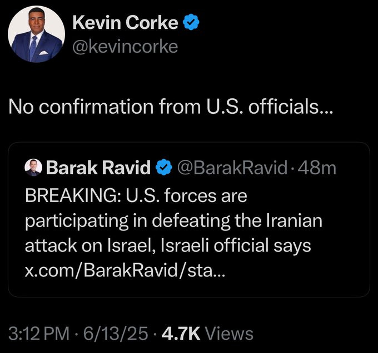This screenshot has height=353, width=378.
Task: Click the 6/13/25 post date
Action: coord(115,334)
